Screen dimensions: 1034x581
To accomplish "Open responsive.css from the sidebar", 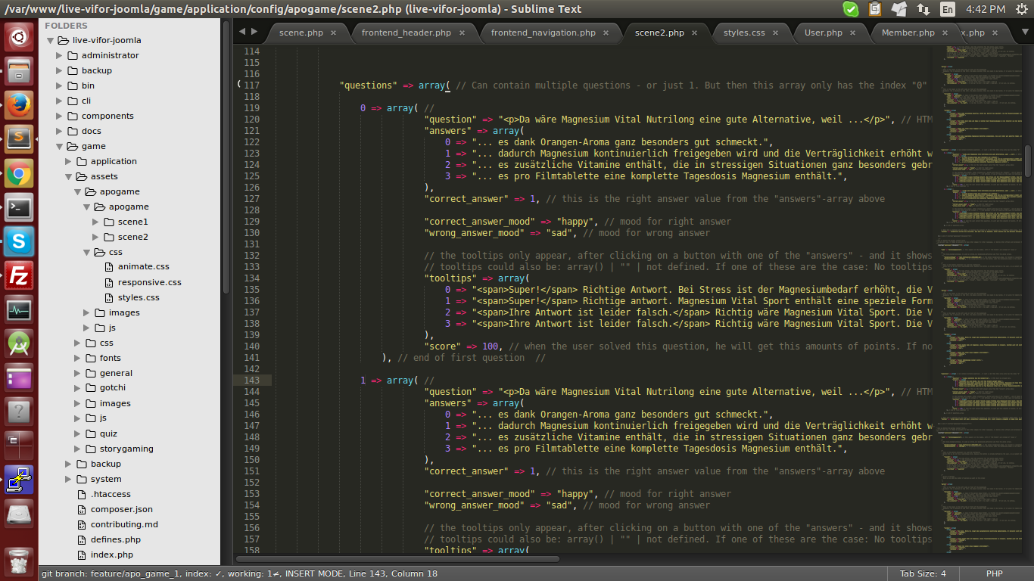I will click(149, 282).
